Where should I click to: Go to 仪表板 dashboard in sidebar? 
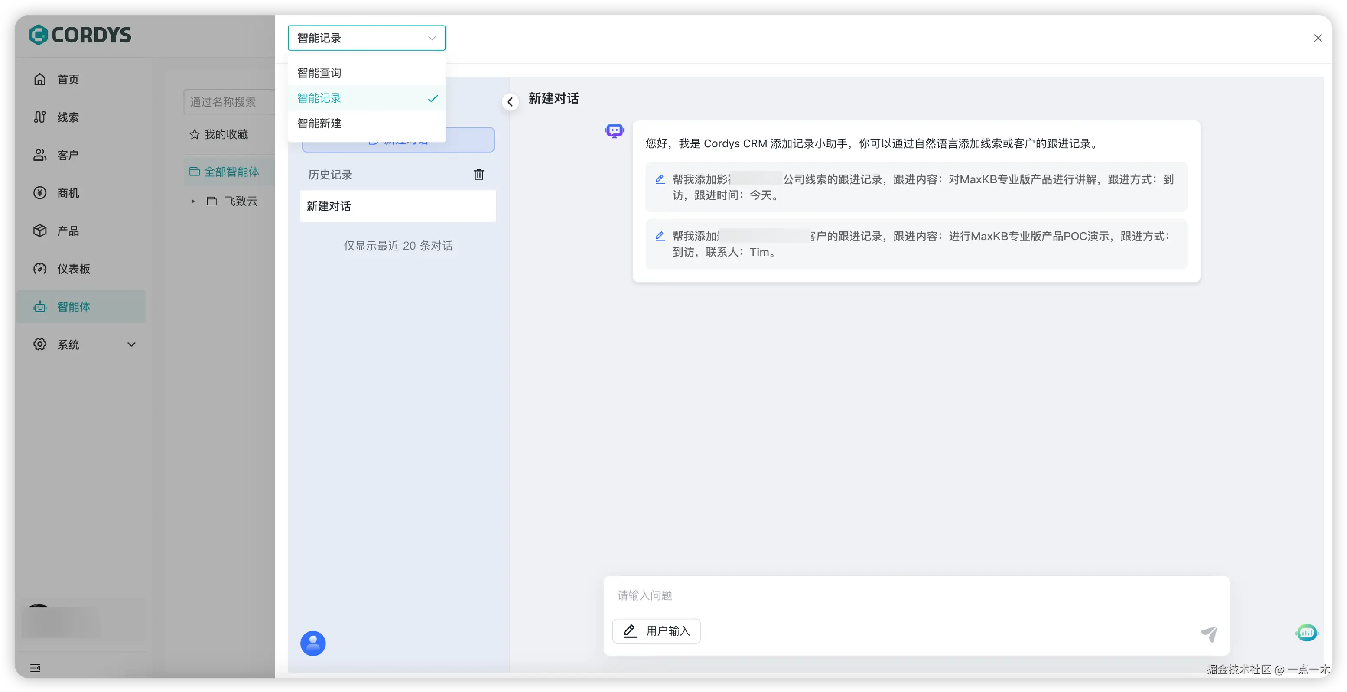73,269
